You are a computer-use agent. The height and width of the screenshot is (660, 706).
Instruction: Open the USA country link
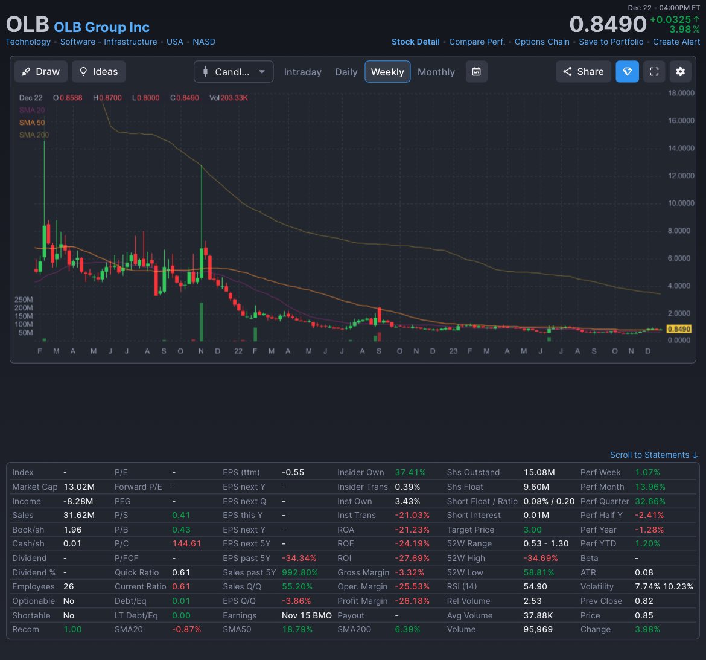(175, 42)
